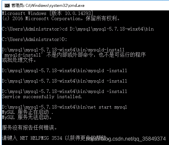
Task: Click the MySQL 服务无法启动 line
Action: coord(27,117)
